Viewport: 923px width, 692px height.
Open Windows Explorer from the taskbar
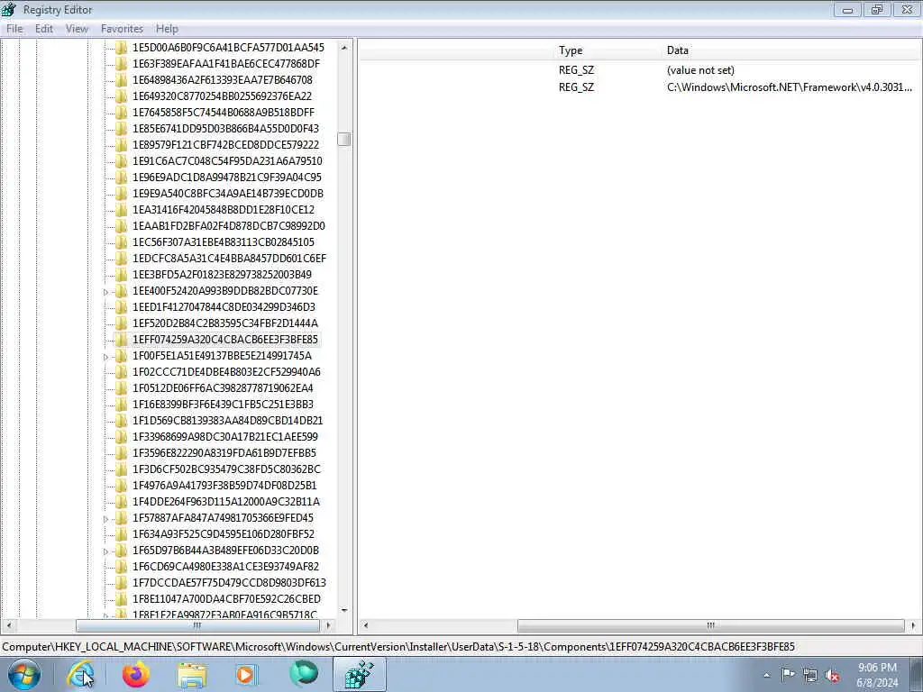[x=193, y=674]
